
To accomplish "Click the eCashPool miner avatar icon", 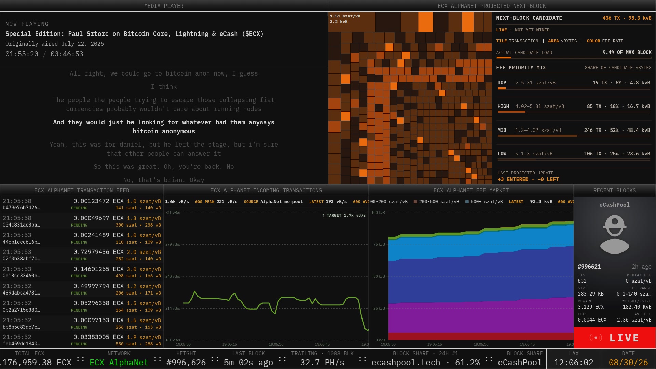I will pos(615,234).
